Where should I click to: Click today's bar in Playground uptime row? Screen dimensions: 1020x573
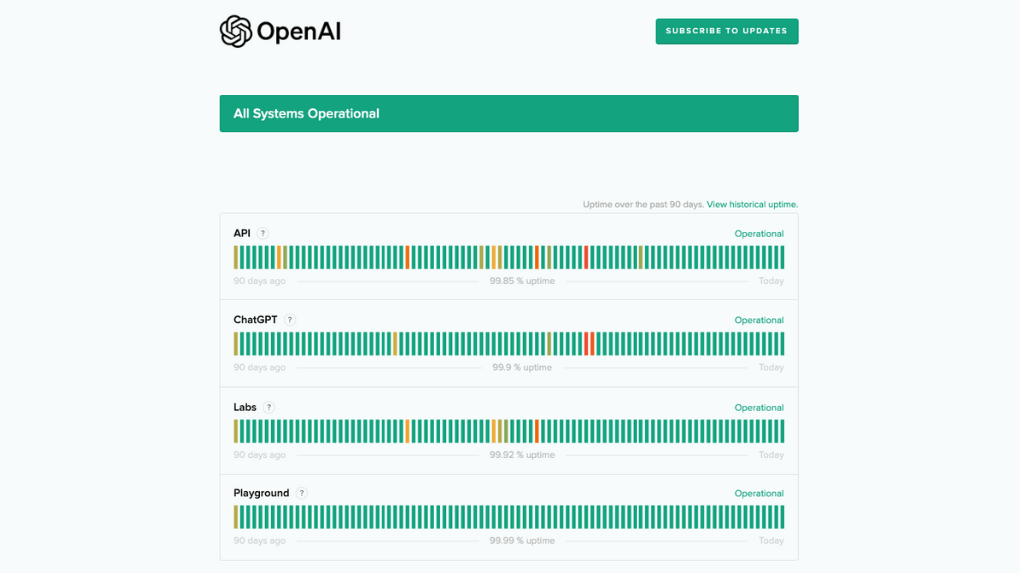point(782,517)
